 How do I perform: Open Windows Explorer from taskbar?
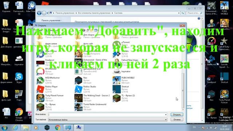point(26,128)
